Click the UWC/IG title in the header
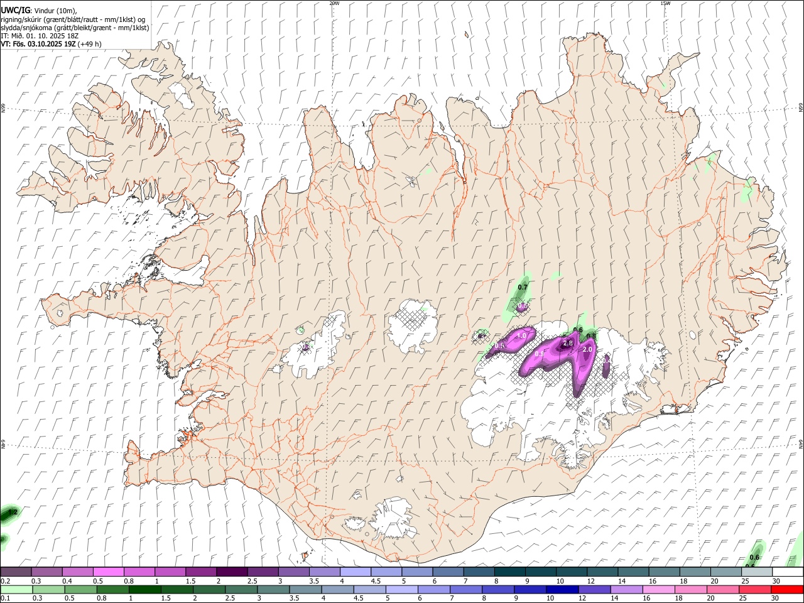The image size is (804, 603). 15,9
